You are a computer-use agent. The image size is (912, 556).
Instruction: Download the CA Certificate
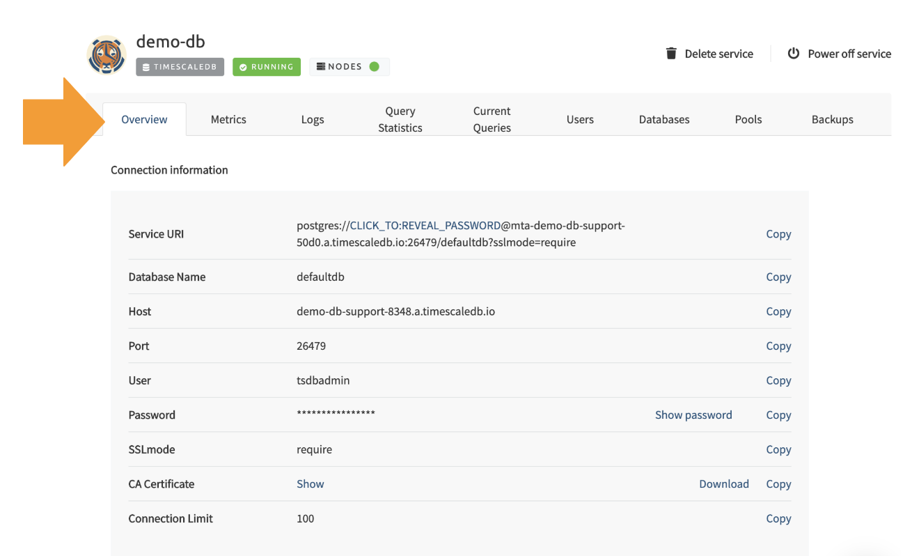tap(724, 484)
